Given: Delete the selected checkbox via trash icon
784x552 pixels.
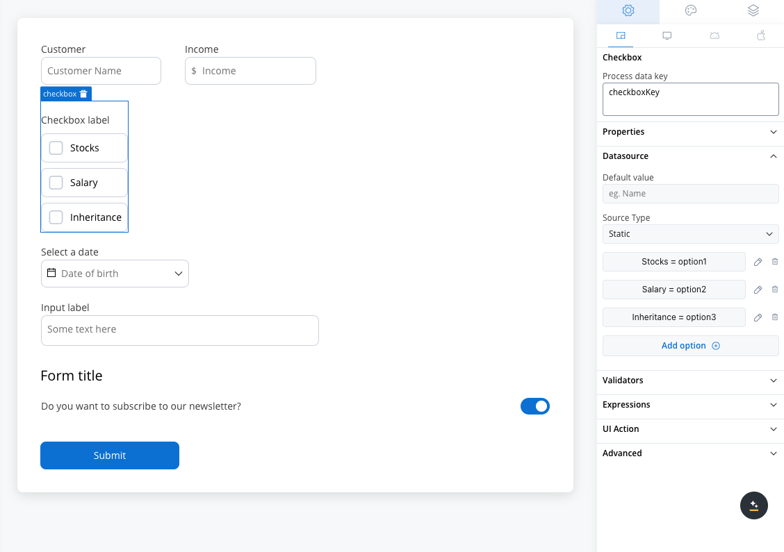Looking at the screenshot, I should click(83, 94).
